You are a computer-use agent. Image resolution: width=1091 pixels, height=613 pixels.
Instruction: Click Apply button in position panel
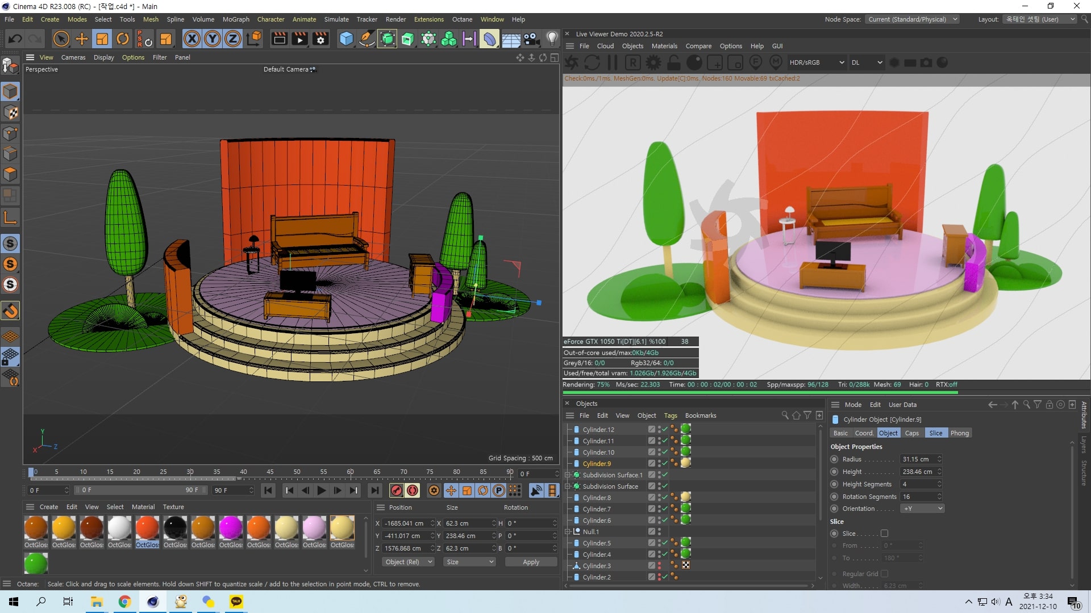(x=531, y=561)
